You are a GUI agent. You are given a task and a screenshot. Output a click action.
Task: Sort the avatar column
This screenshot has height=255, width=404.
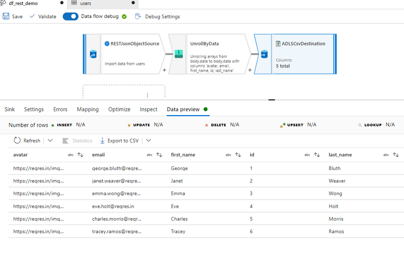coord(80,155)
